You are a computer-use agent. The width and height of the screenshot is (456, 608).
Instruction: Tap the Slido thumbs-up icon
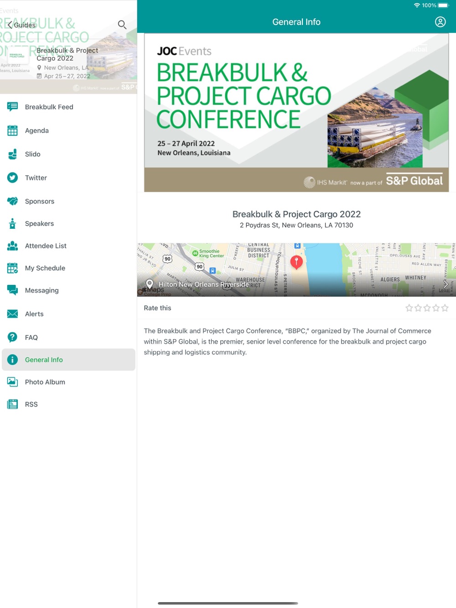click(x=12, y=154)
